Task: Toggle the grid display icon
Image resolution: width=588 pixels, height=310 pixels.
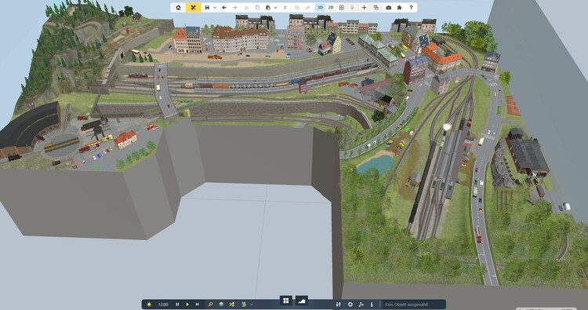Action: (342, 8)
